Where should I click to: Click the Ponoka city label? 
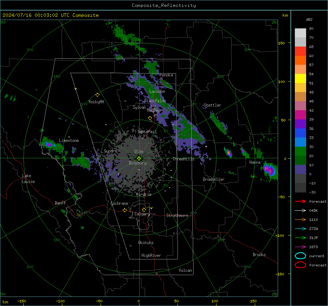(x=166, y=75)
